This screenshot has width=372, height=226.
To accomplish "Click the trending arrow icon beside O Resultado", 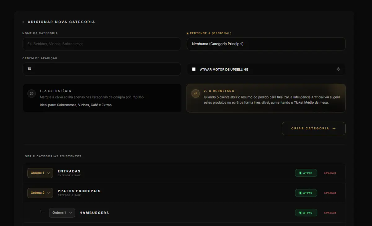I will (x=196, y=93).
